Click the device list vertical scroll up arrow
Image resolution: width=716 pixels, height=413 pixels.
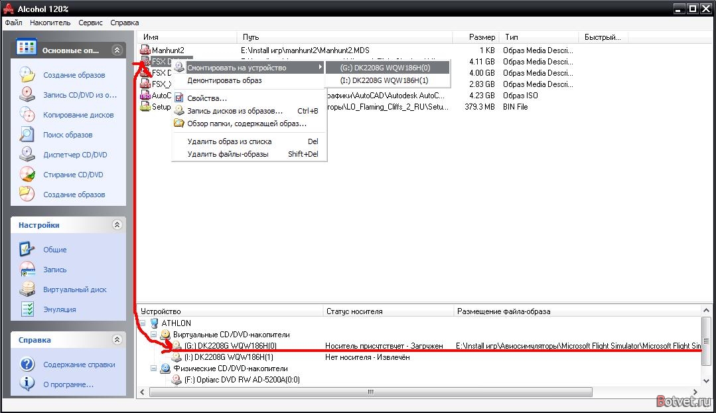point(706,311)
